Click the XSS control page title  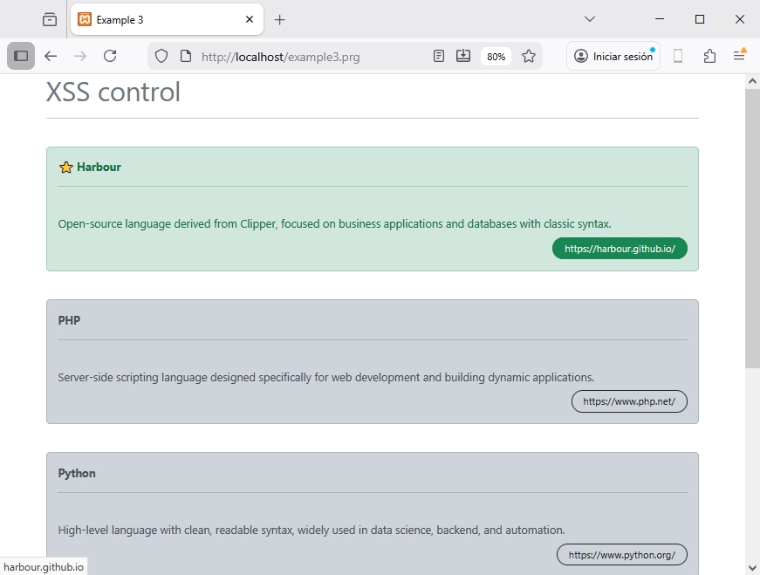113,91
